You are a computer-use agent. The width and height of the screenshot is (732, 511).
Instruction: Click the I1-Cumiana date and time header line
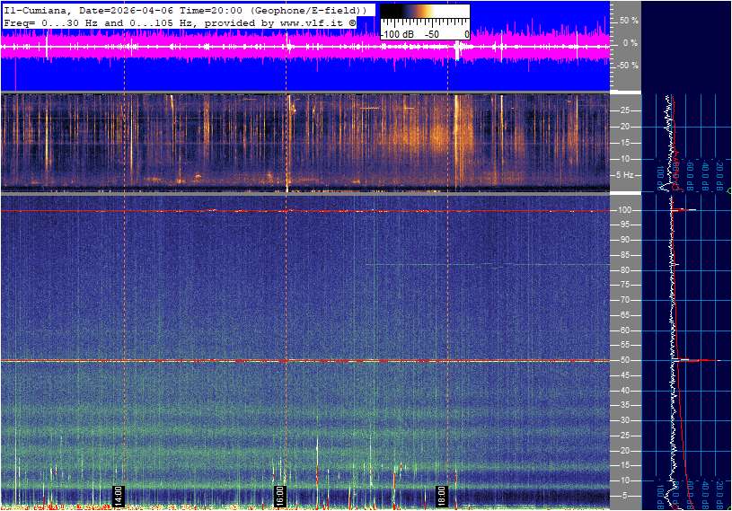click(x=186, y=10)
